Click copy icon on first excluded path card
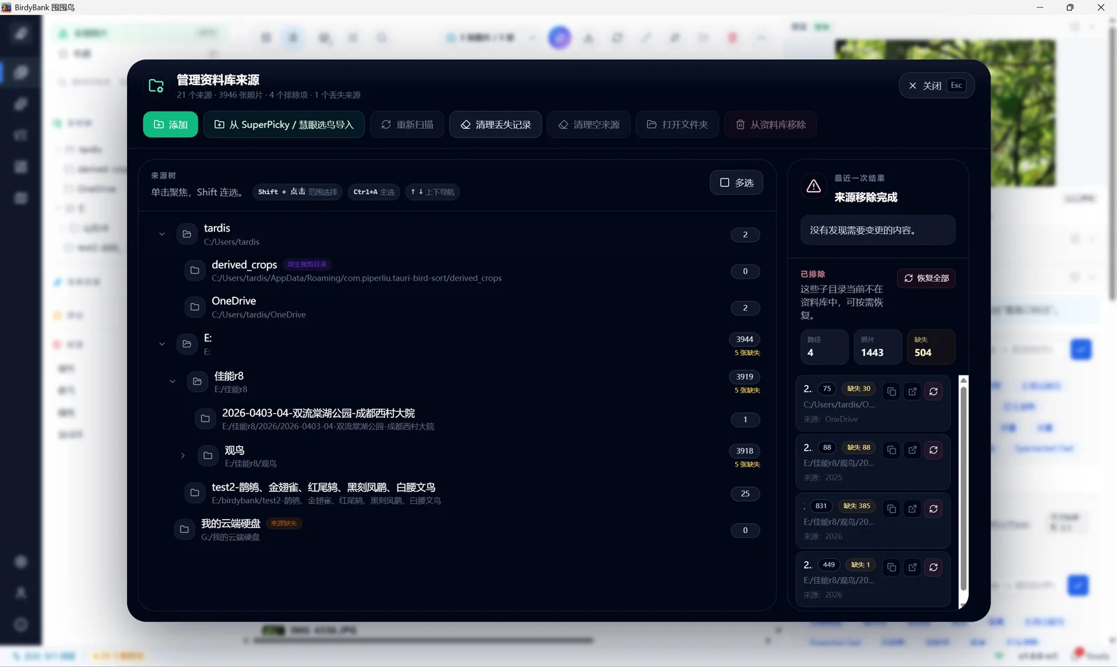Image resolution: width=1117 pixels, height=667 pixels. click(892, 391)
